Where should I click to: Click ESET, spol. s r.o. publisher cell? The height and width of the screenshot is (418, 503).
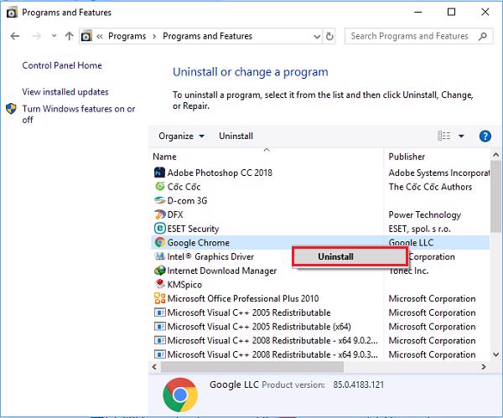[419, 229]
